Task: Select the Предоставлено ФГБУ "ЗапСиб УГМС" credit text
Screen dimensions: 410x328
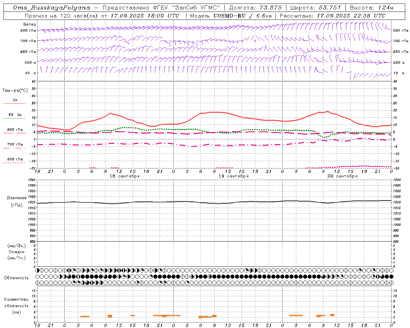Action: pyautogui.click(x=162, y=8)
